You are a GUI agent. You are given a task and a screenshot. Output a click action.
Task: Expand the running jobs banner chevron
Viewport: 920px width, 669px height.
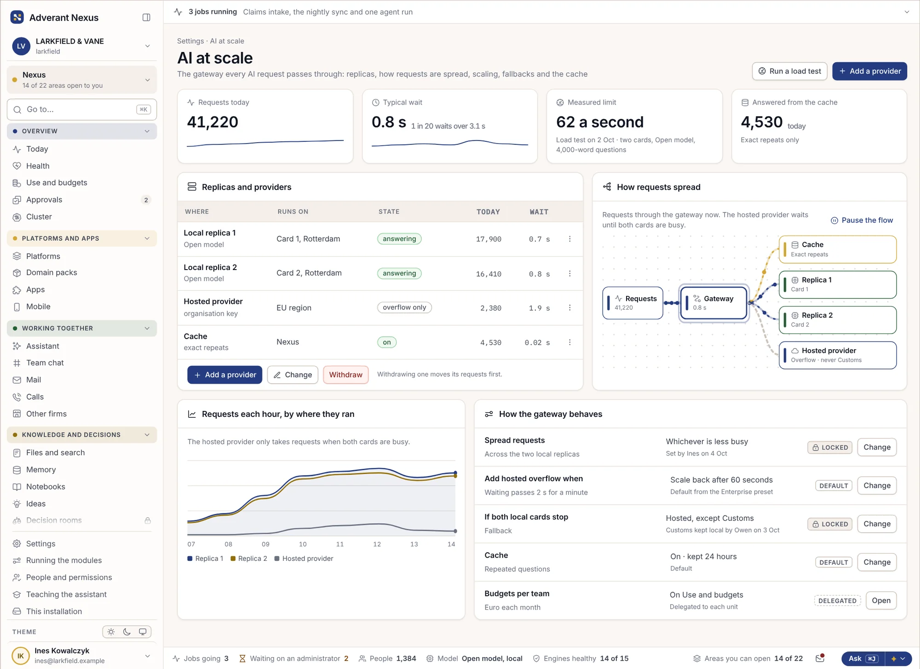[x=907, y=12]
